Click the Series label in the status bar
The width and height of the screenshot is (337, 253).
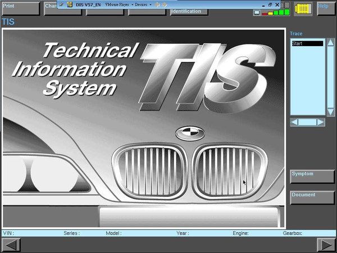[x=72, y=233]
